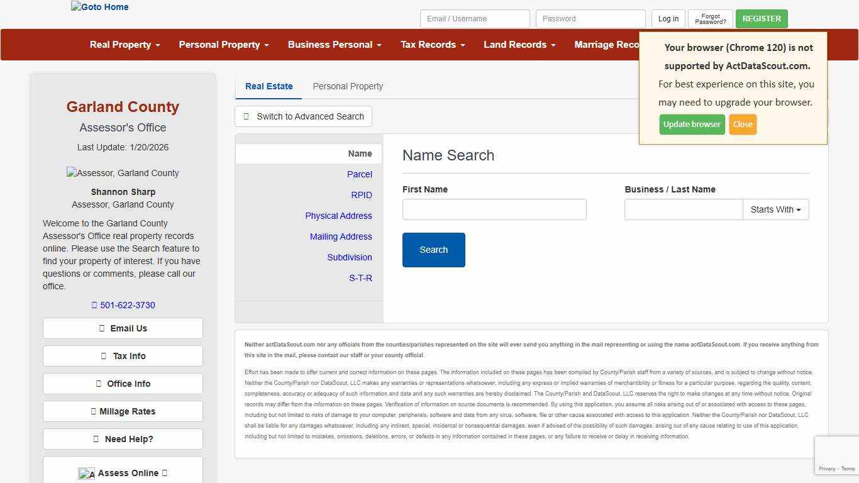859x483 pixels.
Task: Select the Subdivision search option
Action: click(x=350, y=257)
